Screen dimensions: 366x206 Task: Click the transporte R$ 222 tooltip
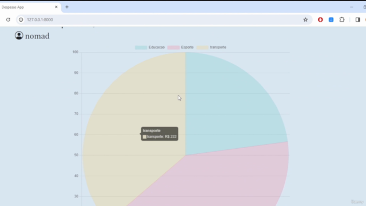coord(160,134)
